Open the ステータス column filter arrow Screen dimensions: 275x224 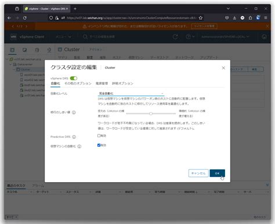(90, 192)
